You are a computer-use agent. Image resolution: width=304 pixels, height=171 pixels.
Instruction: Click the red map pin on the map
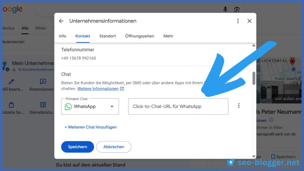[x=292, y=62]
